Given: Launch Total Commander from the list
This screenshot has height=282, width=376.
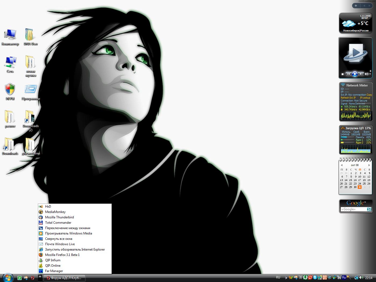Looking at the screenshot, I should (75, 223).
